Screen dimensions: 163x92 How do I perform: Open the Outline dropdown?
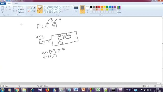pos(67,7)
